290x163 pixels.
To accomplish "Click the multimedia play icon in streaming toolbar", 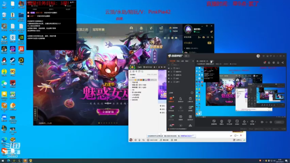I will click(237, 121).
